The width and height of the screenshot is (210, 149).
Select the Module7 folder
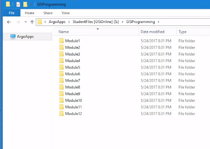[x=73, y=80]
